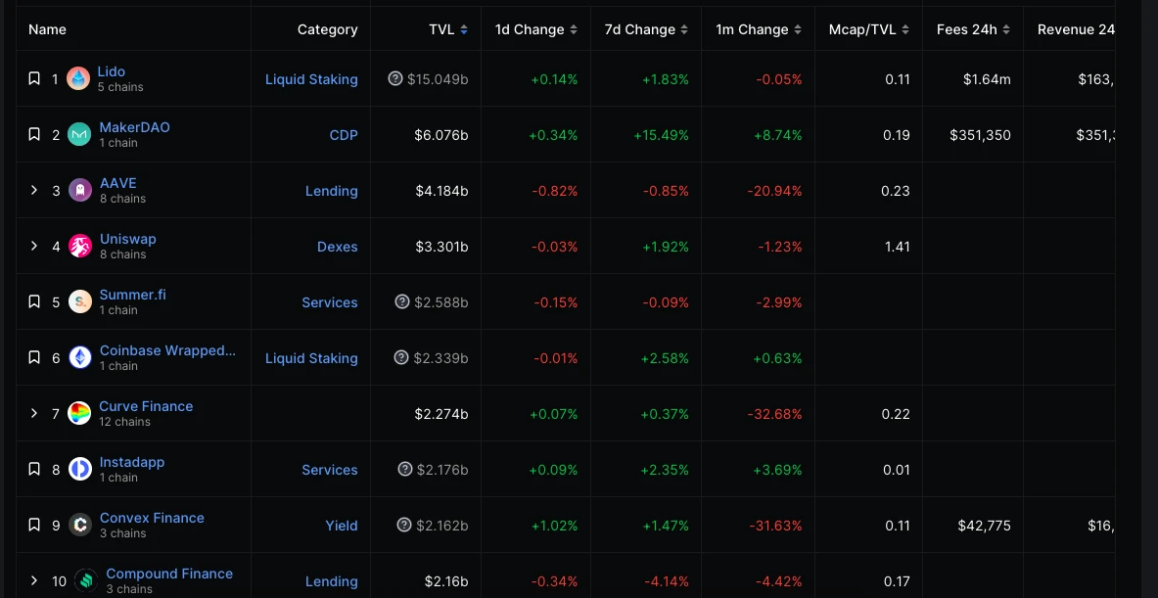
Task: Bookmark the Summer.fi protocol
Action: point(34,301)
